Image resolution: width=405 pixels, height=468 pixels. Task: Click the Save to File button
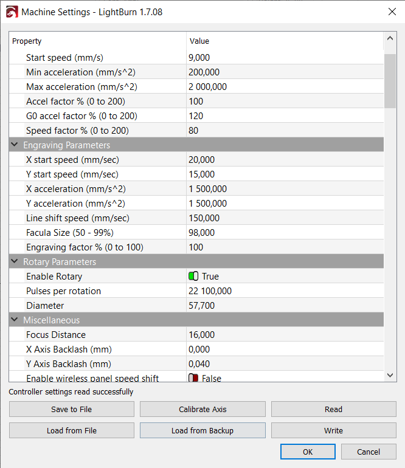(x=72, y=409)
